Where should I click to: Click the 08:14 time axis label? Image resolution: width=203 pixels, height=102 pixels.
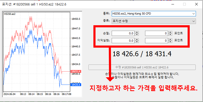click(31, 94)
